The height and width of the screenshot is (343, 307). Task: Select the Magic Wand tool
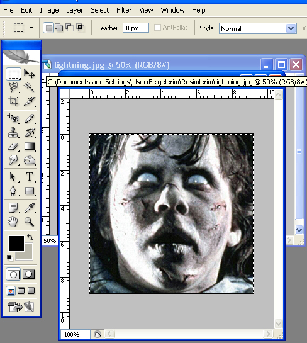(30, 87)
